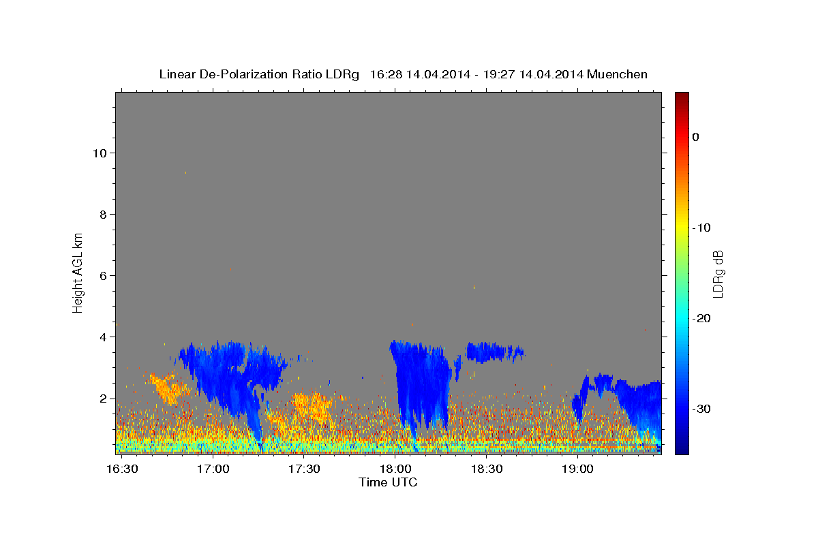Click the 'Muenchen' location in the title
818x545 pixels.
click(x=617, y=74)
